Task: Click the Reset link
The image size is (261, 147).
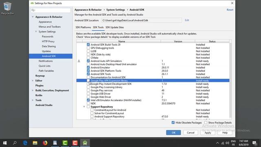Action: (x=230, y=10)
